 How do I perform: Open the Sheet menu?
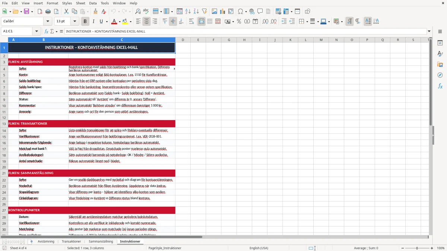[x=80, y=3]
